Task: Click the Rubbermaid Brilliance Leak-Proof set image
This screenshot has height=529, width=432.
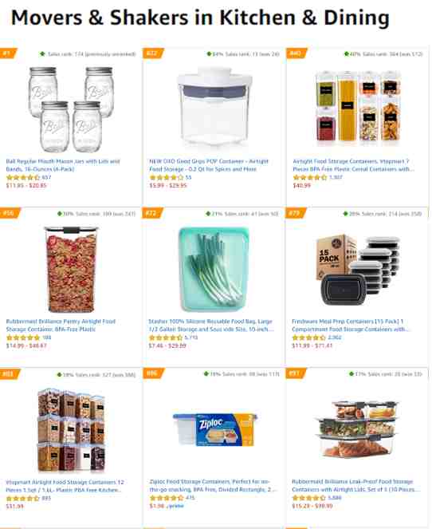Action: [x=357, y=429]
